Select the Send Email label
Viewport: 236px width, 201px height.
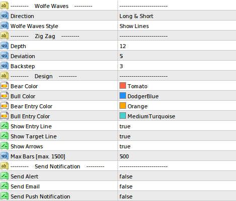coord(25,186)
